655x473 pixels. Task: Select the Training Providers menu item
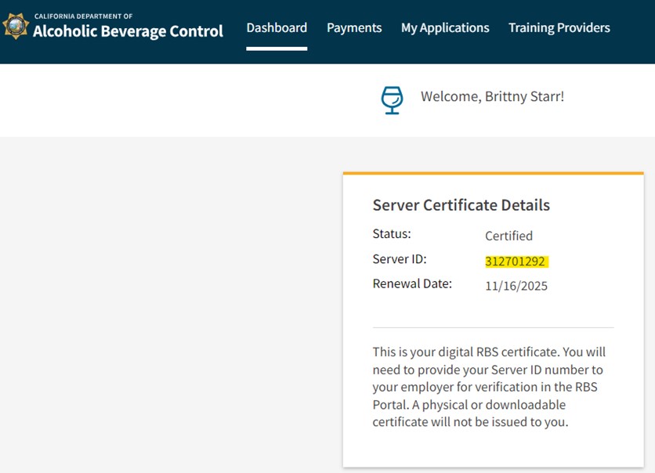[x=559, y=28]
